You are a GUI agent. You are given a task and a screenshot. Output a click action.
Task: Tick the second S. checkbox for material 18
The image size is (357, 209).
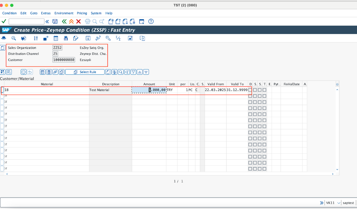[260, 90]
